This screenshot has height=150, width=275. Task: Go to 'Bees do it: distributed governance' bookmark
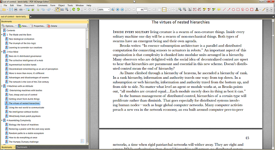coord(25,56)
